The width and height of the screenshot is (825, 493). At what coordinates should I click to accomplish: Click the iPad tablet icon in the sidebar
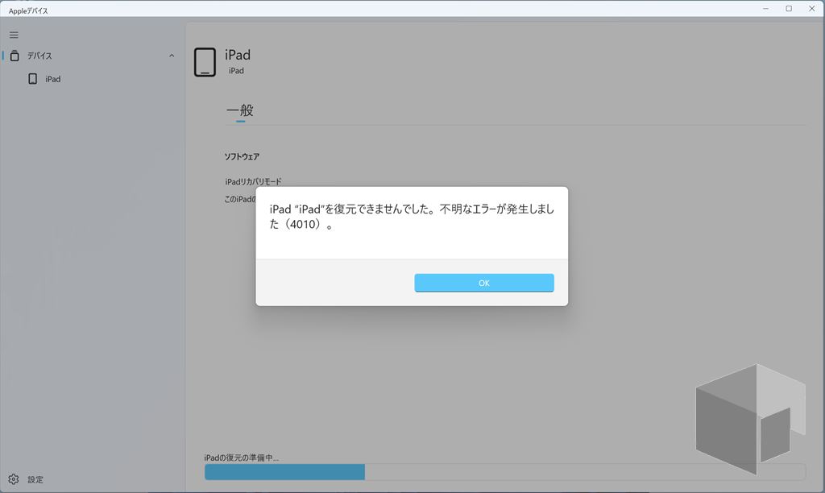[x=32, y=79]
